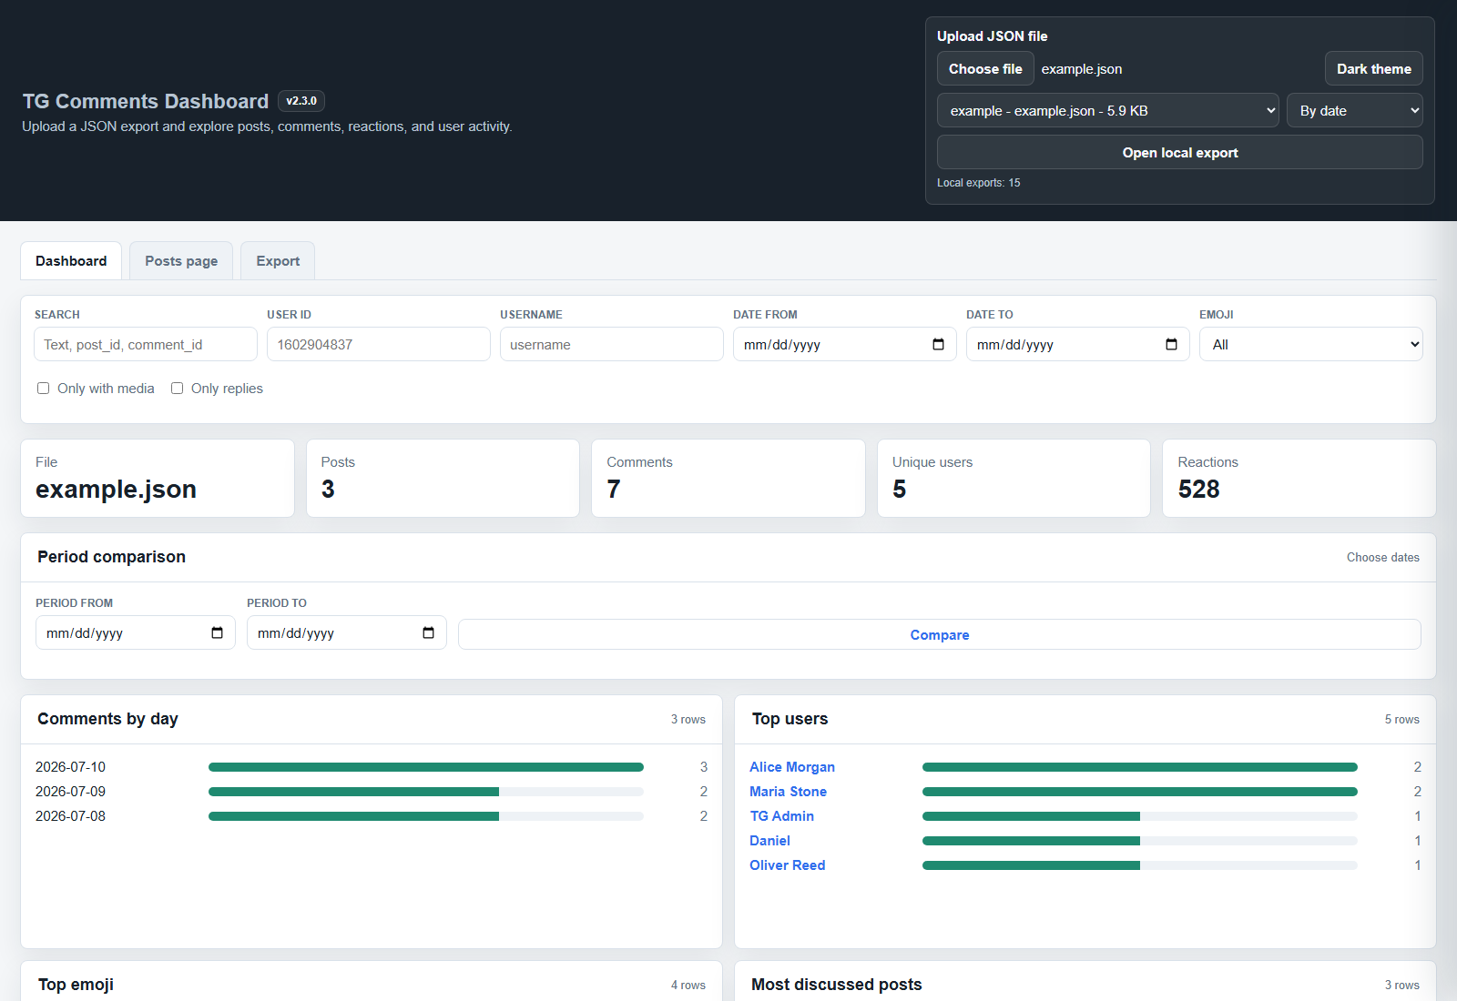Click the Choose file button

point(985,68)
